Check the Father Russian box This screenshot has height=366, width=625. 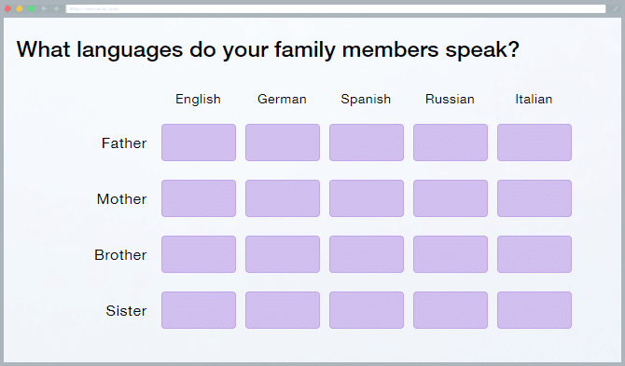tap(451, 142)
